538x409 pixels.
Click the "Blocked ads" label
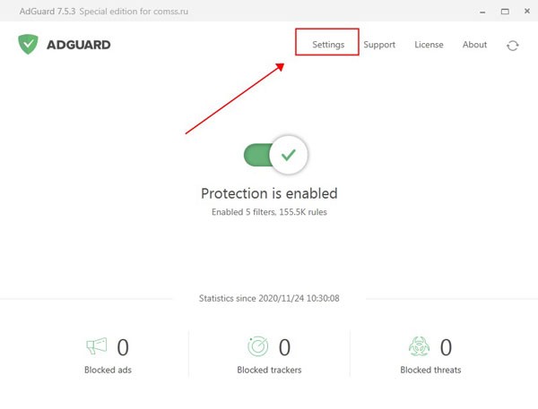pos(109,370)
